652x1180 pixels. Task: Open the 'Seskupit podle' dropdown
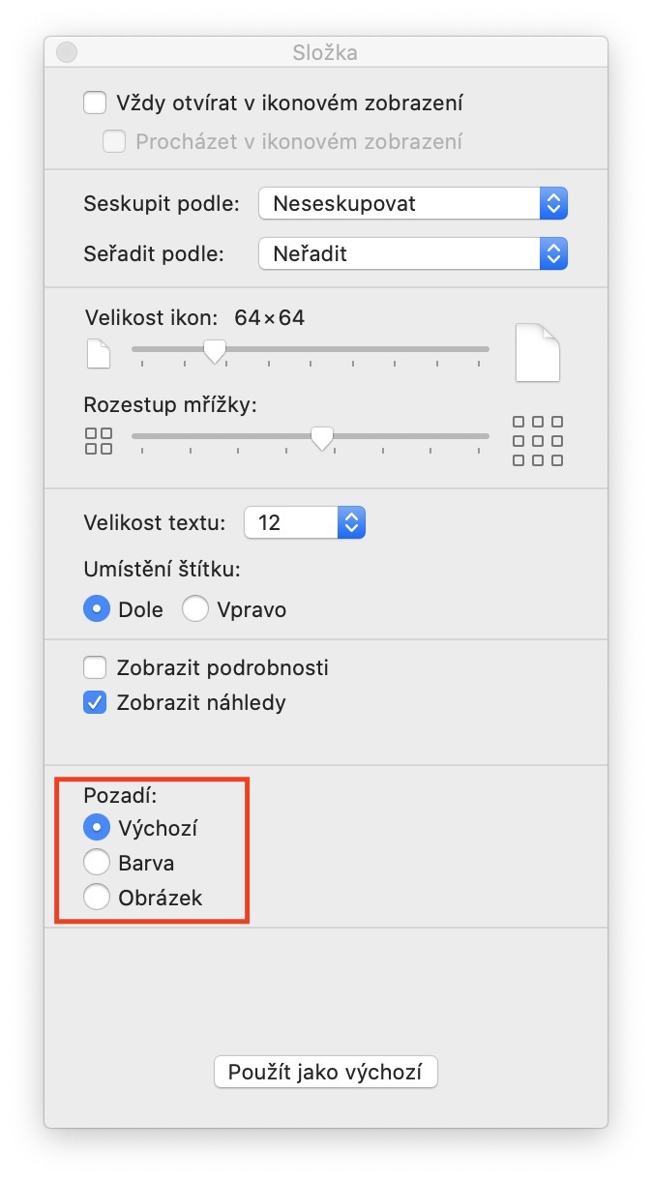point(413,204)
